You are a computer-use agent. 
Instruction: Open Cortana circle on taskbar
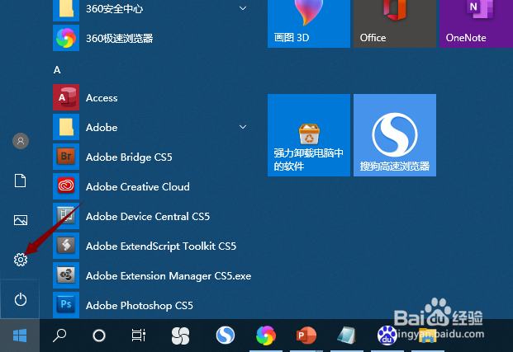(99, 336)
